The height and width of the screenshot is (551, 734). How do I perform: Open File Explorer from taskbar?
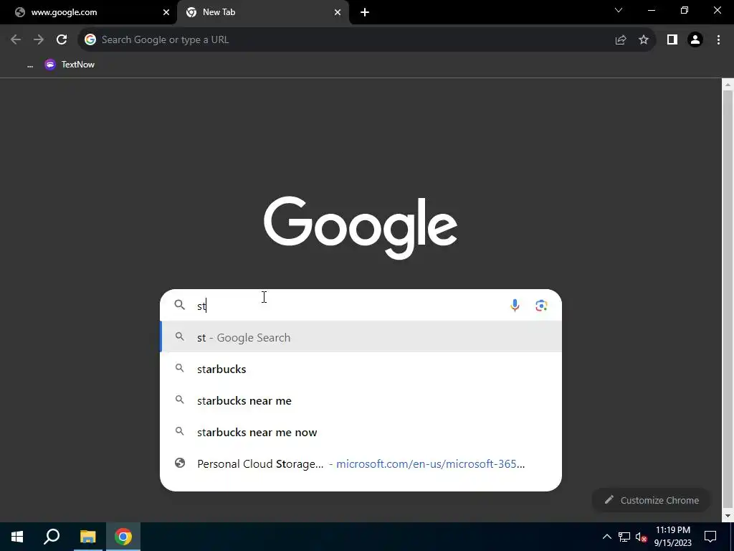87,537
